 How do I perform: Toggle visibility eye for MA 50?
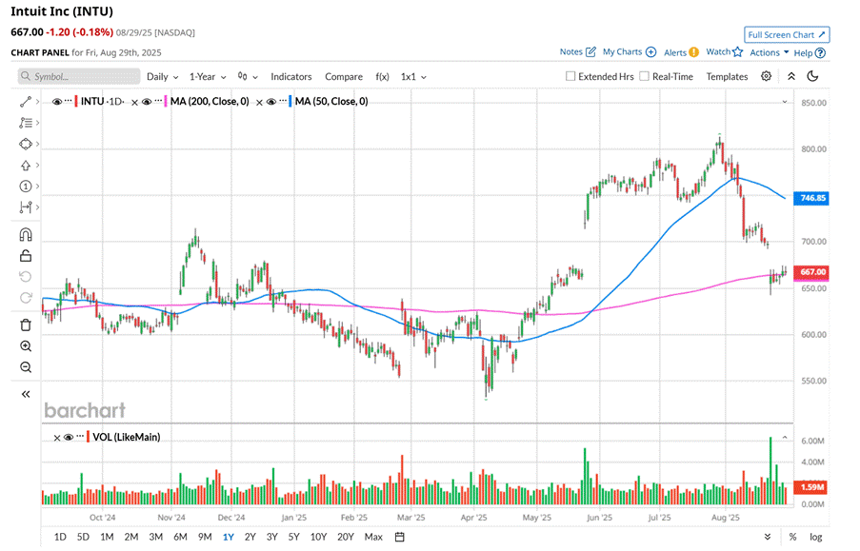(x=270, y=102)
